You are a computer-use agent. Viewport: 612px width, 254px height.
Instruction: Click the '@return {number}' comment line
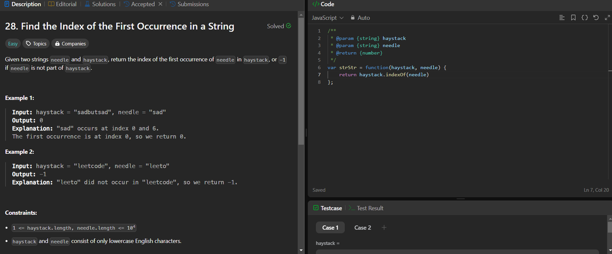(x=356, y=53)
